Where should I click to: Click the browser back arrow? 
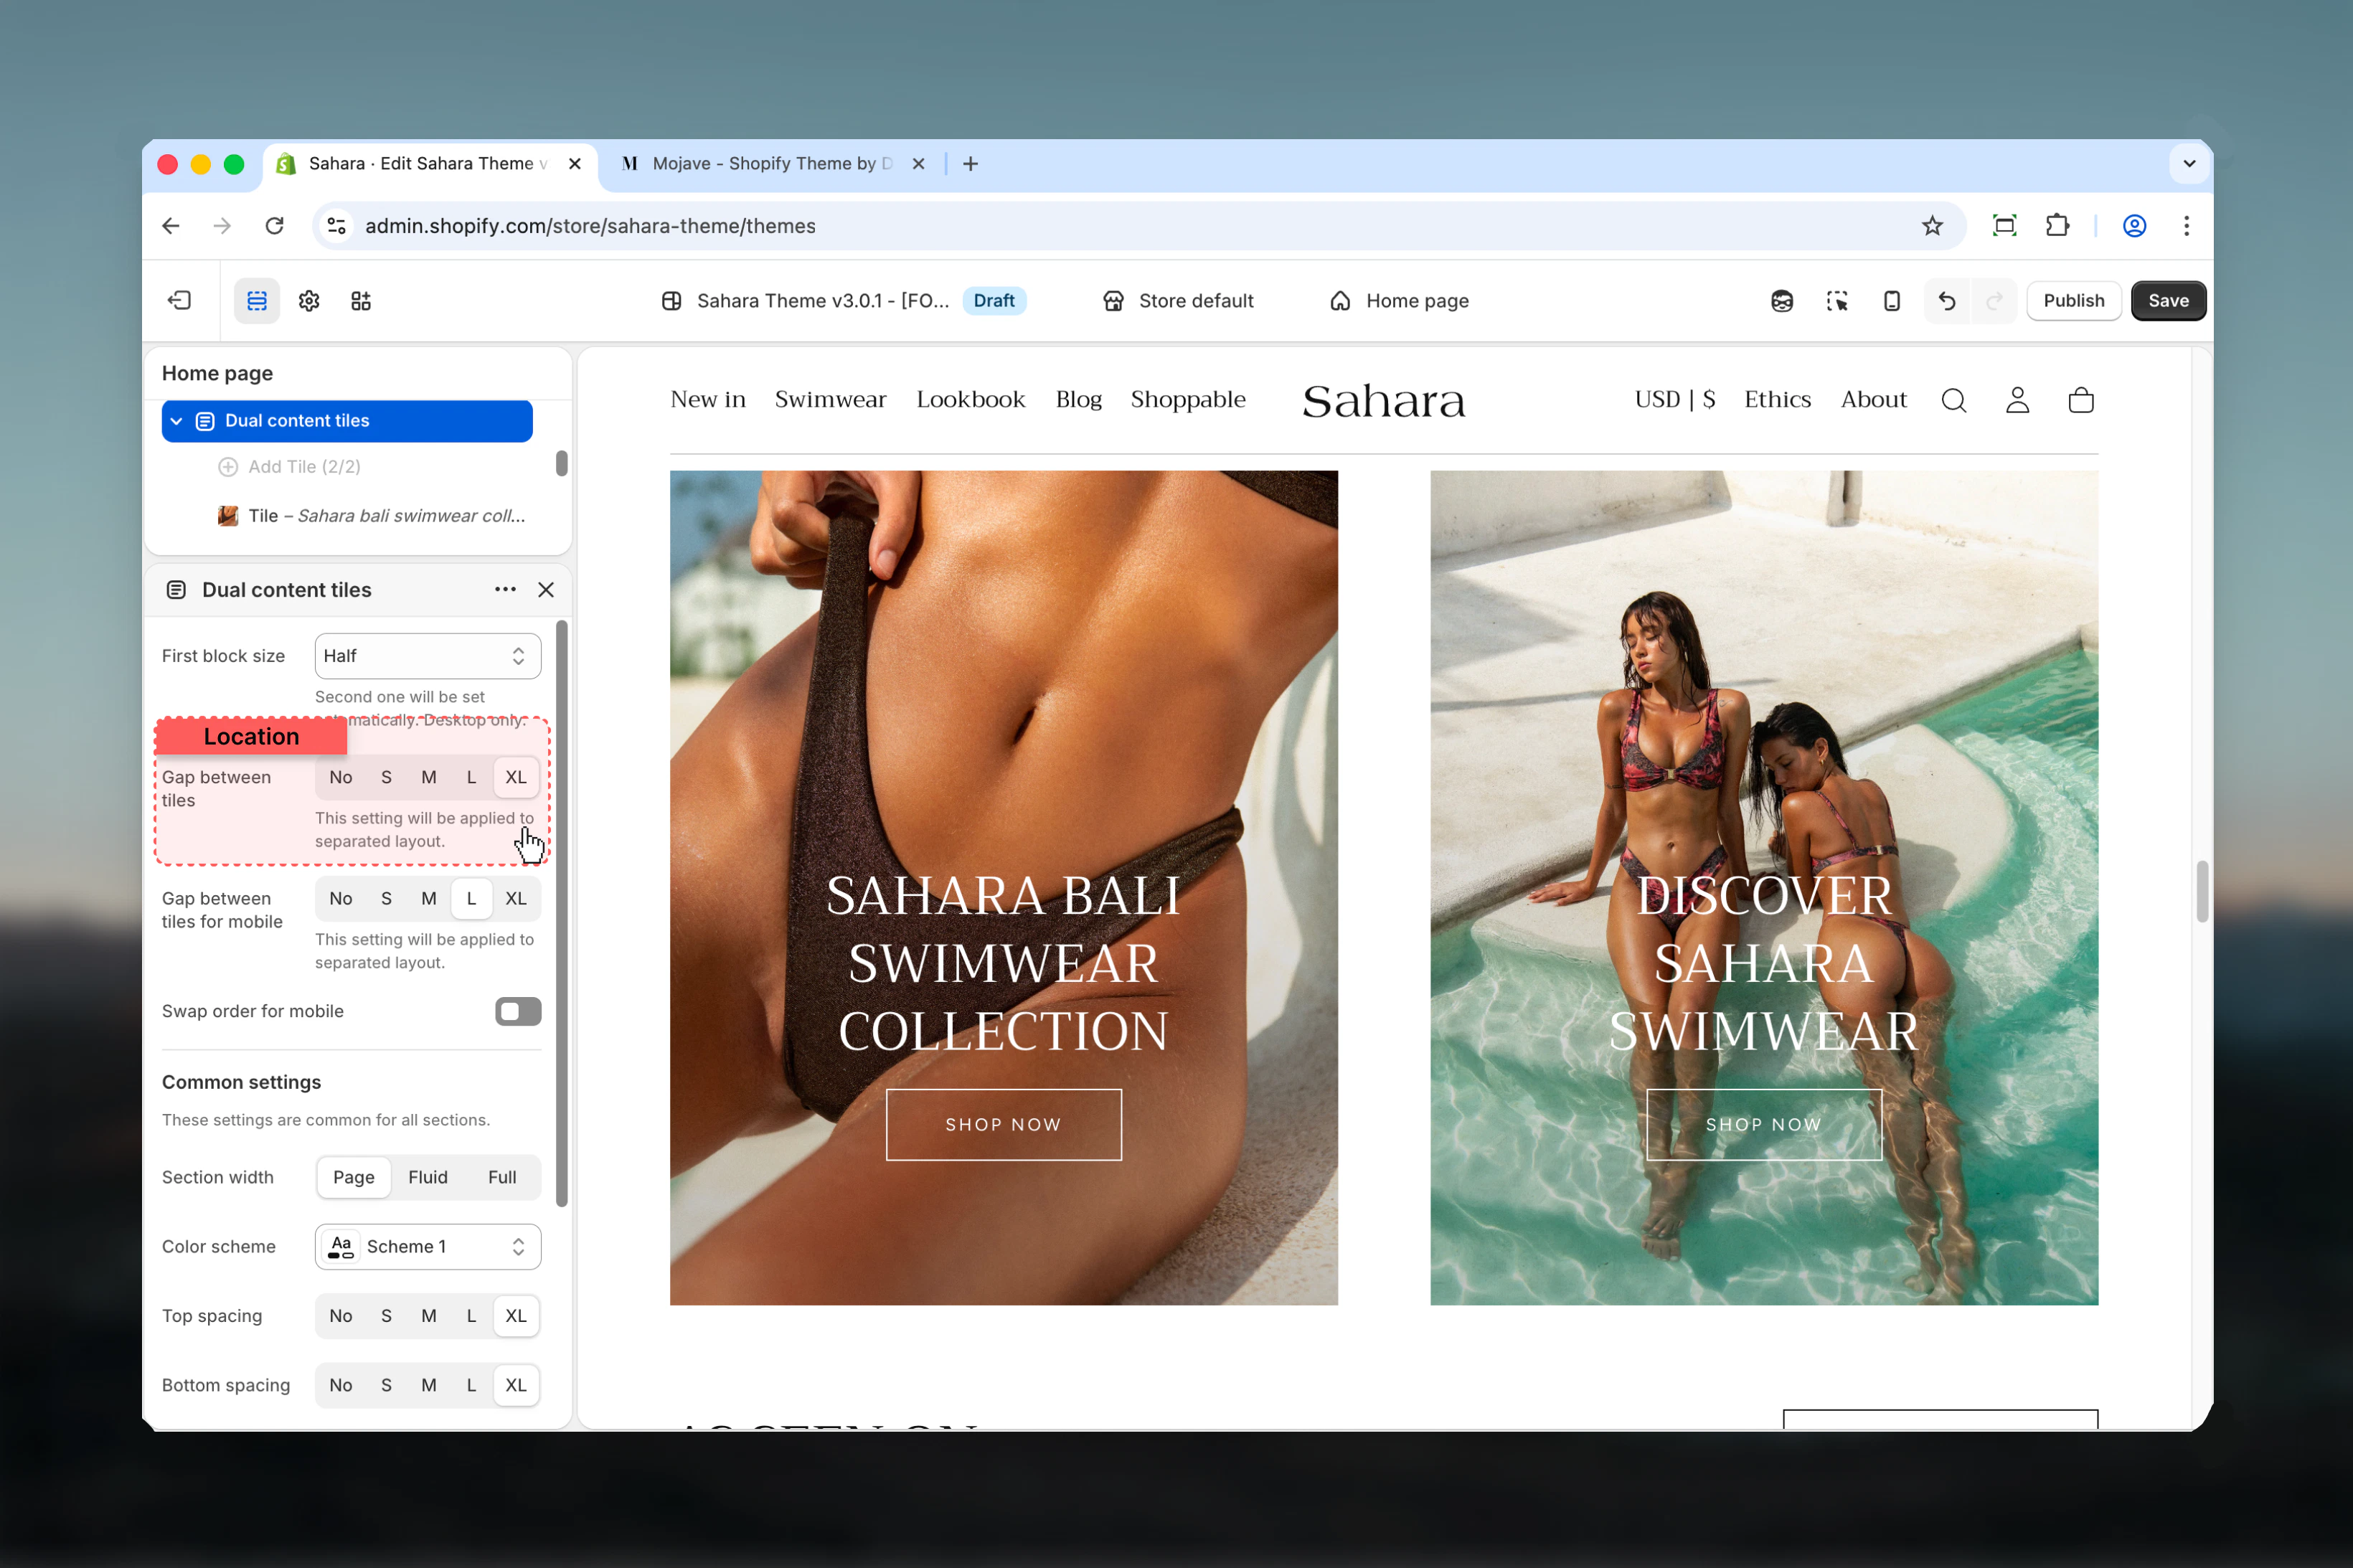171,226
